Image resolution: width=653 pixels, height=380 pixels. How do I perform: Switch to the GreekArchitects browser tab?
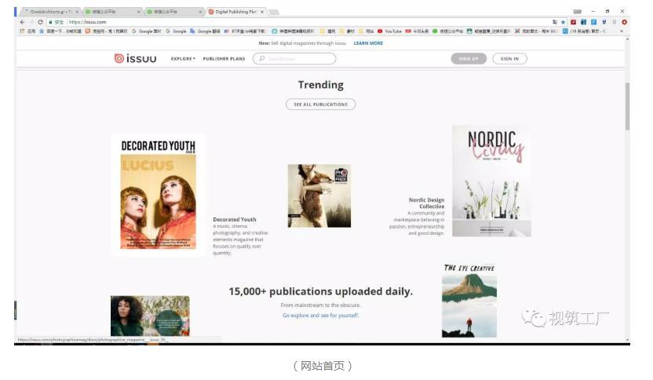[x=49, y=12]
